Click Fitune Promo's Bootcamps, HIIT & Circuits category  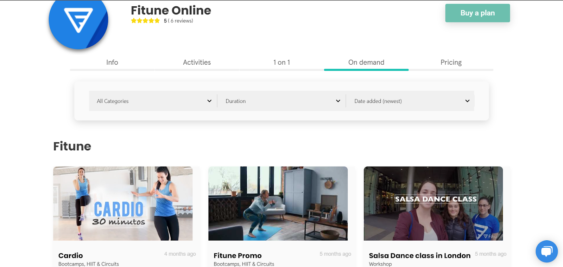pyautogui.click(x=244, y=264)
